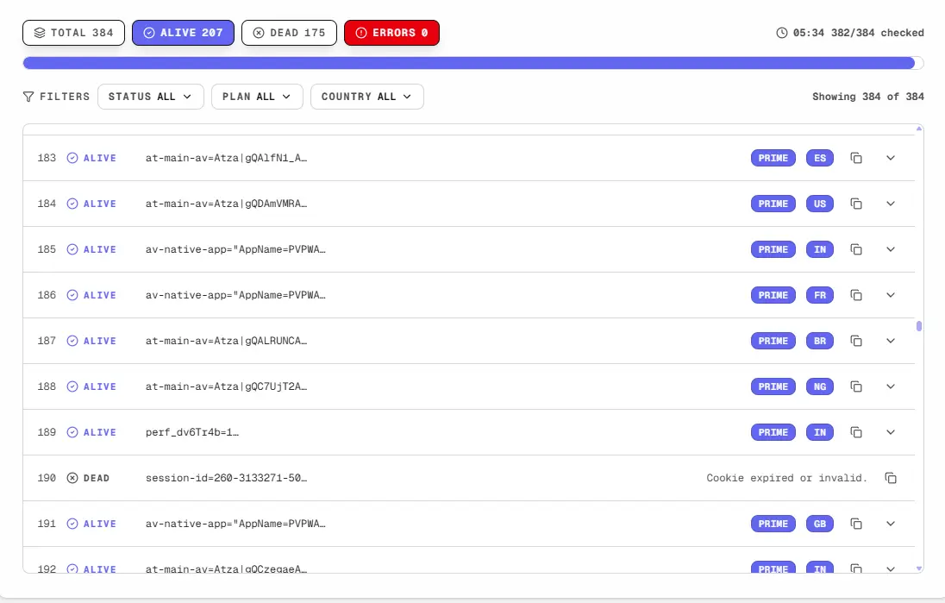Click the PRIME badge in row 183
The width and height of the screenshot is (945, 603).
click(x=773, y=158)
